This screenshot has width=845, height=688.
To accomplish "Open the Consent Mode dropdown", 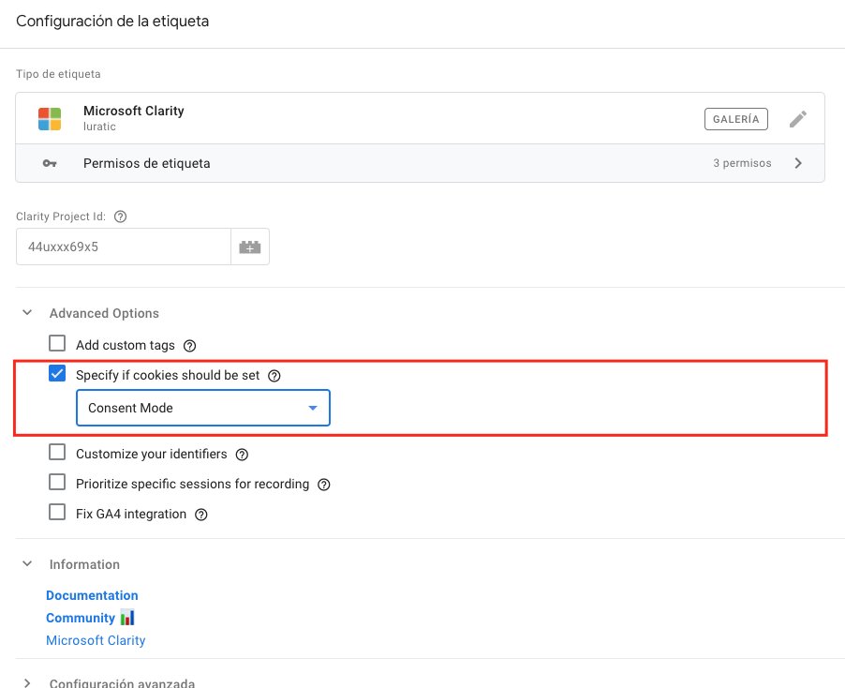I will pyautogui.click(x=203, y=408).
